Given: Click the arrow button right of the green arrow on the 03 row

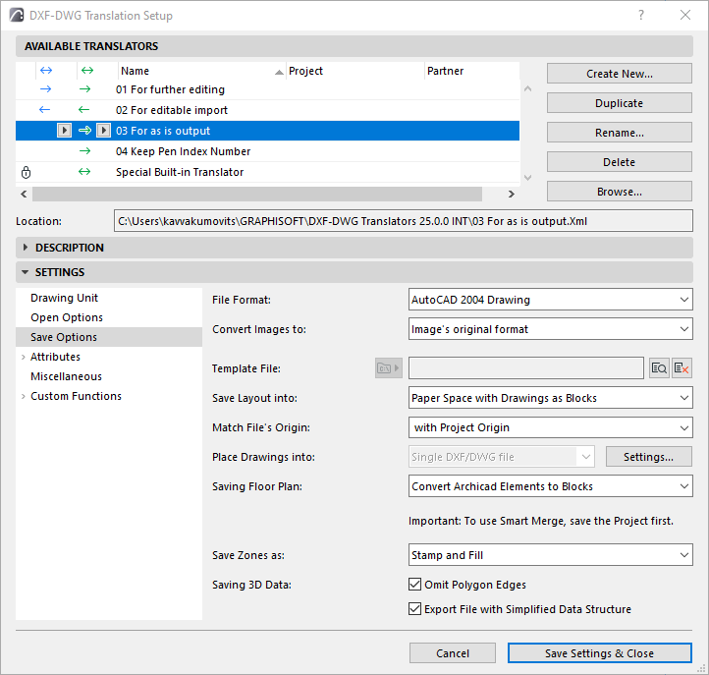Looking at the screenshot, I should point(104,131).
